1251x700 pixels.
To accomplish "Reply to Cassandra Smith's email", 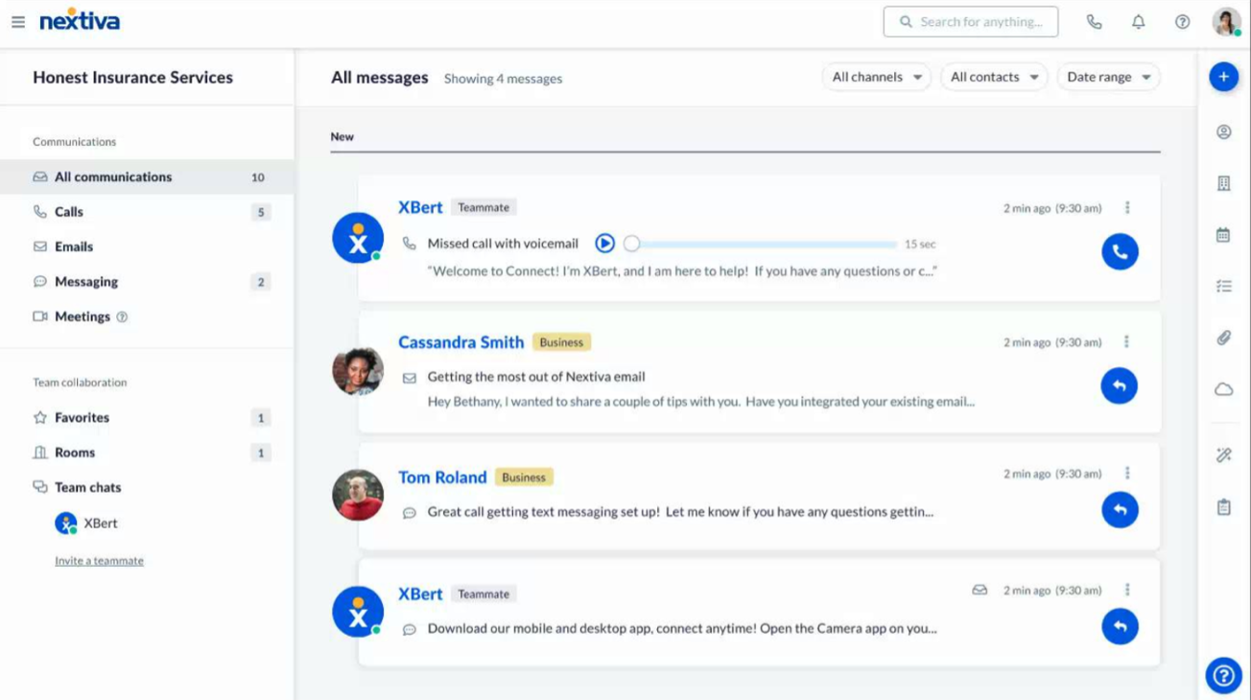I will coord(1120,386).
